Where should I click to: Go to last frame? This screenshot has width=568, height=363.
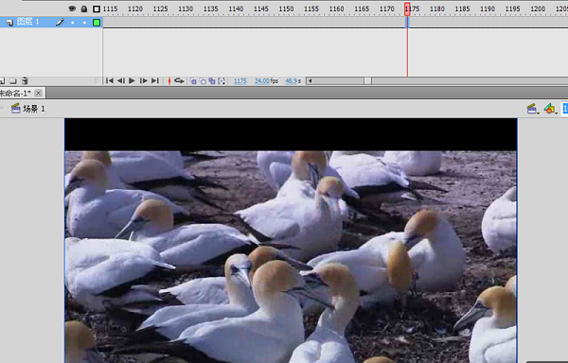tap(155, 80)
